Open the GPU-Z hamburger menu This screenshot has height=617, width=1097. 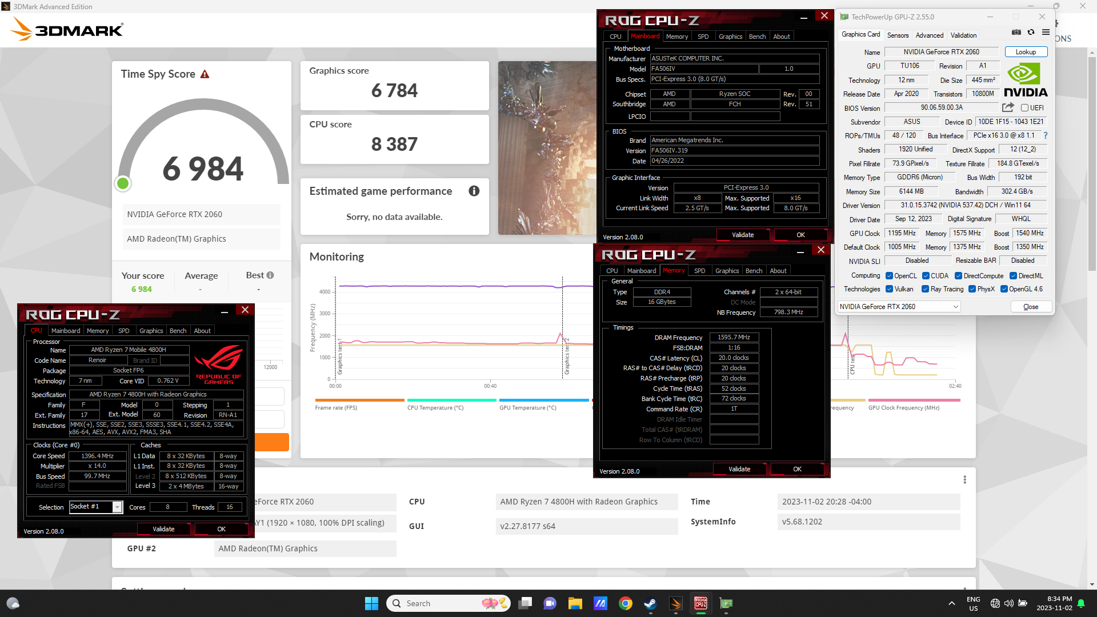tap(1046, 33)
